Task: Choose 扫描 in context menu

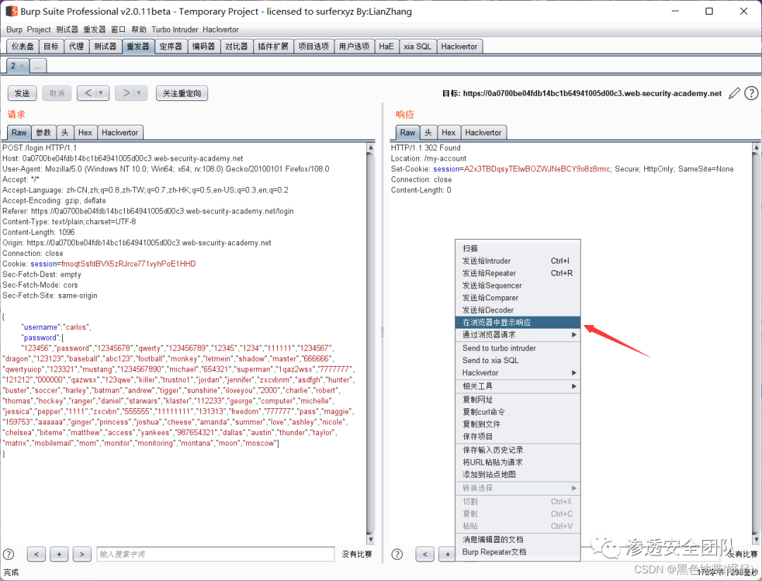Action: pos(518,248)
